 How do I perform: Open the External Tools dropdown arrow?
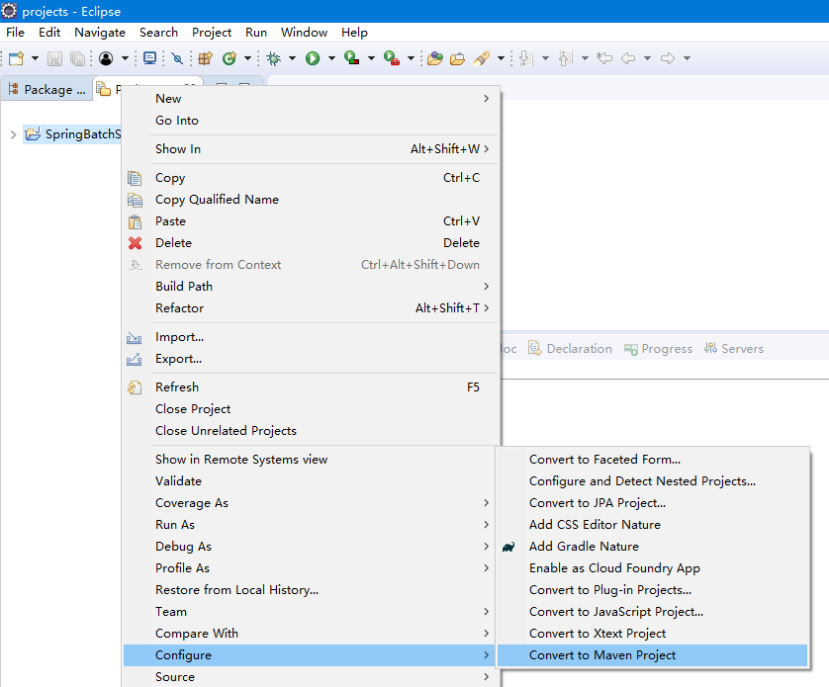click(x=411, y=58)
